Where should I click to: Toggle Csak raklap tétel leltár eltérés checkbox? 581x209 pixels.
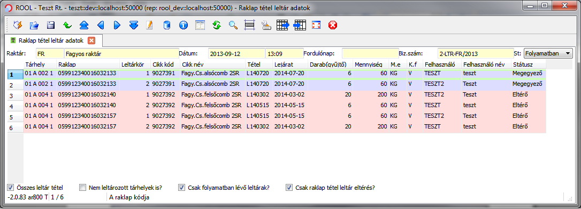[289, 187]
